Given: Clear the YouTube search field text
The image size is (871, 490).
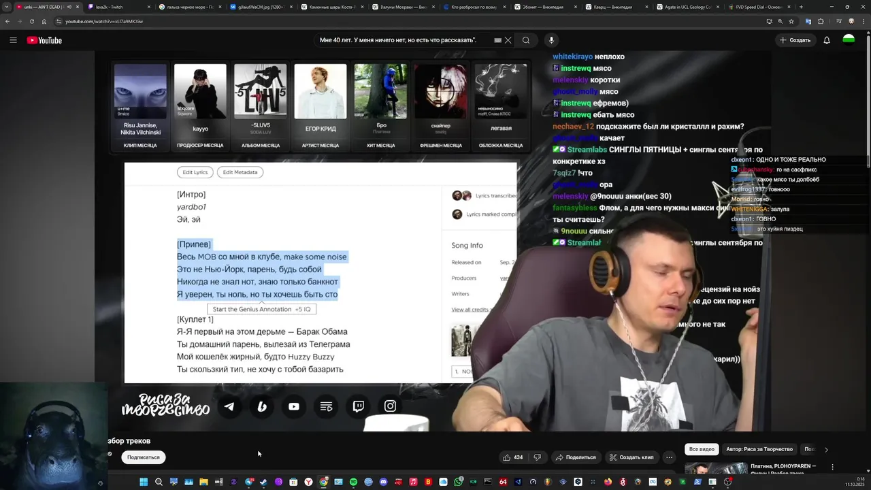Looking at the screenshot, I should (x=508, y=40).
